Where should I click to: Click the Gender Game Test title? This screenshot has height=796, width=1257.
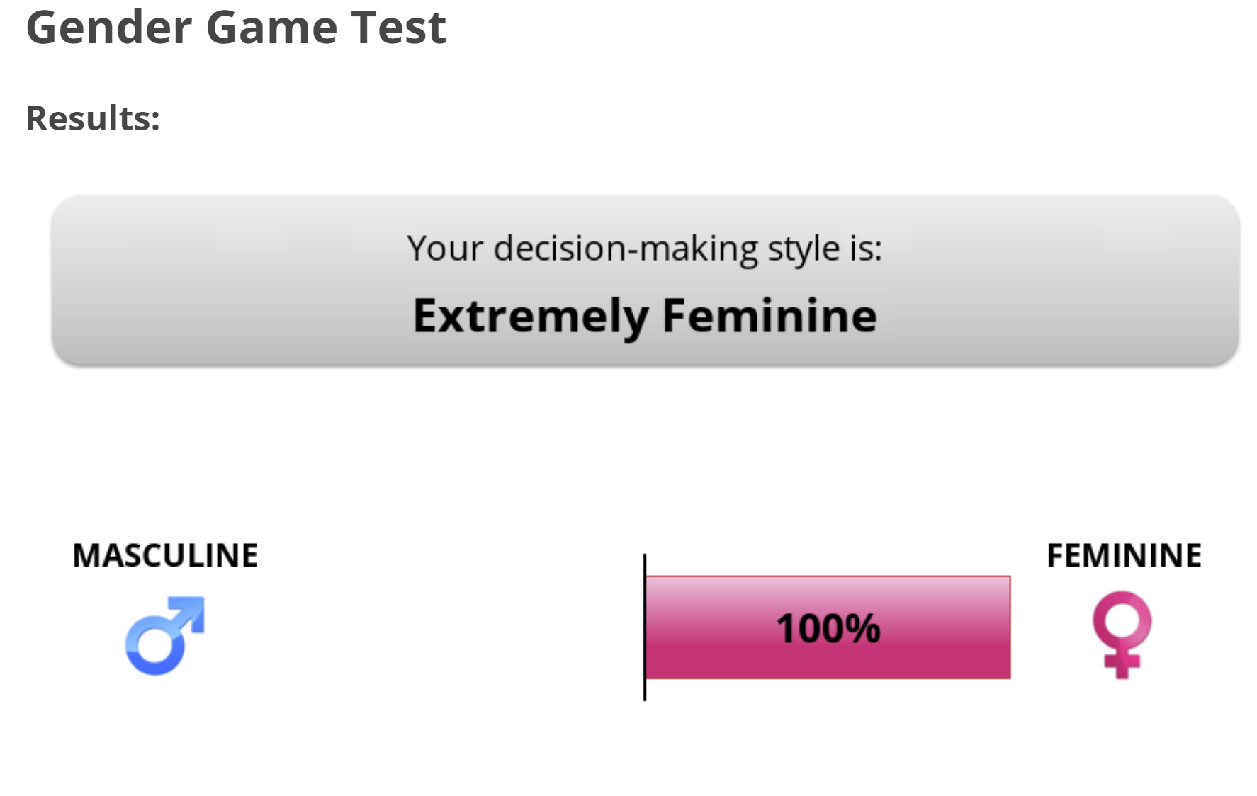coord(236,28)
